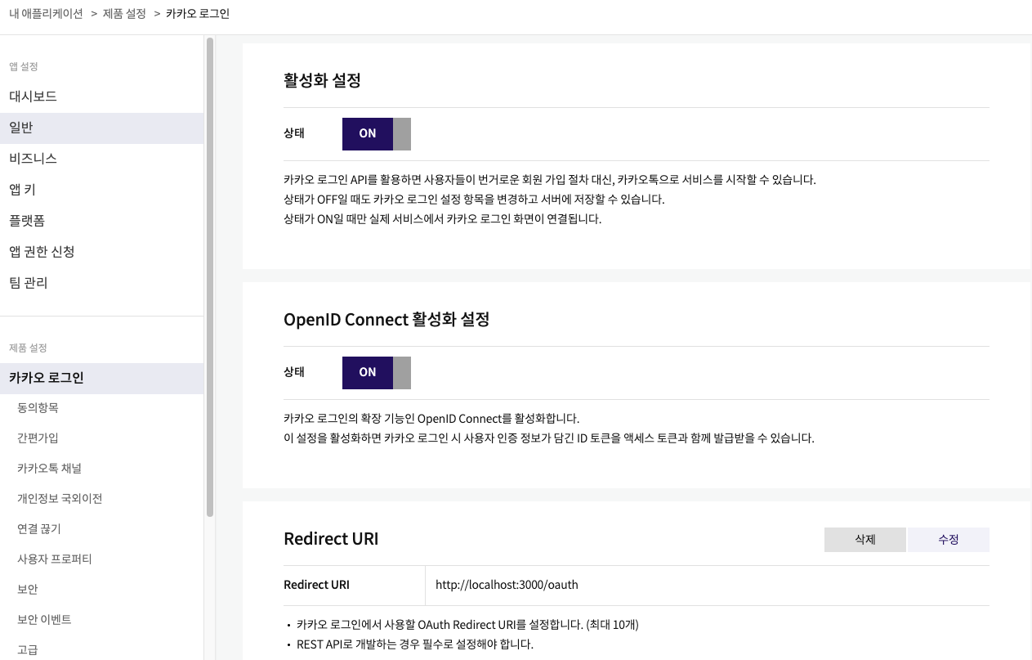Select the http://localhost:3000/oauth URI text
This screenshot has width=1032, height=660.
point(507,585)
